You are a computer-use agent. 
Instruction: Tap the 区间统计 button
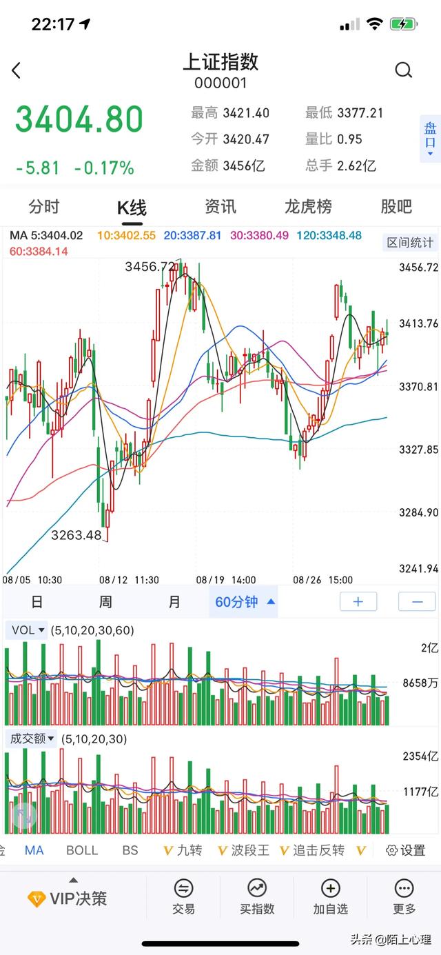tap(410, 243)
